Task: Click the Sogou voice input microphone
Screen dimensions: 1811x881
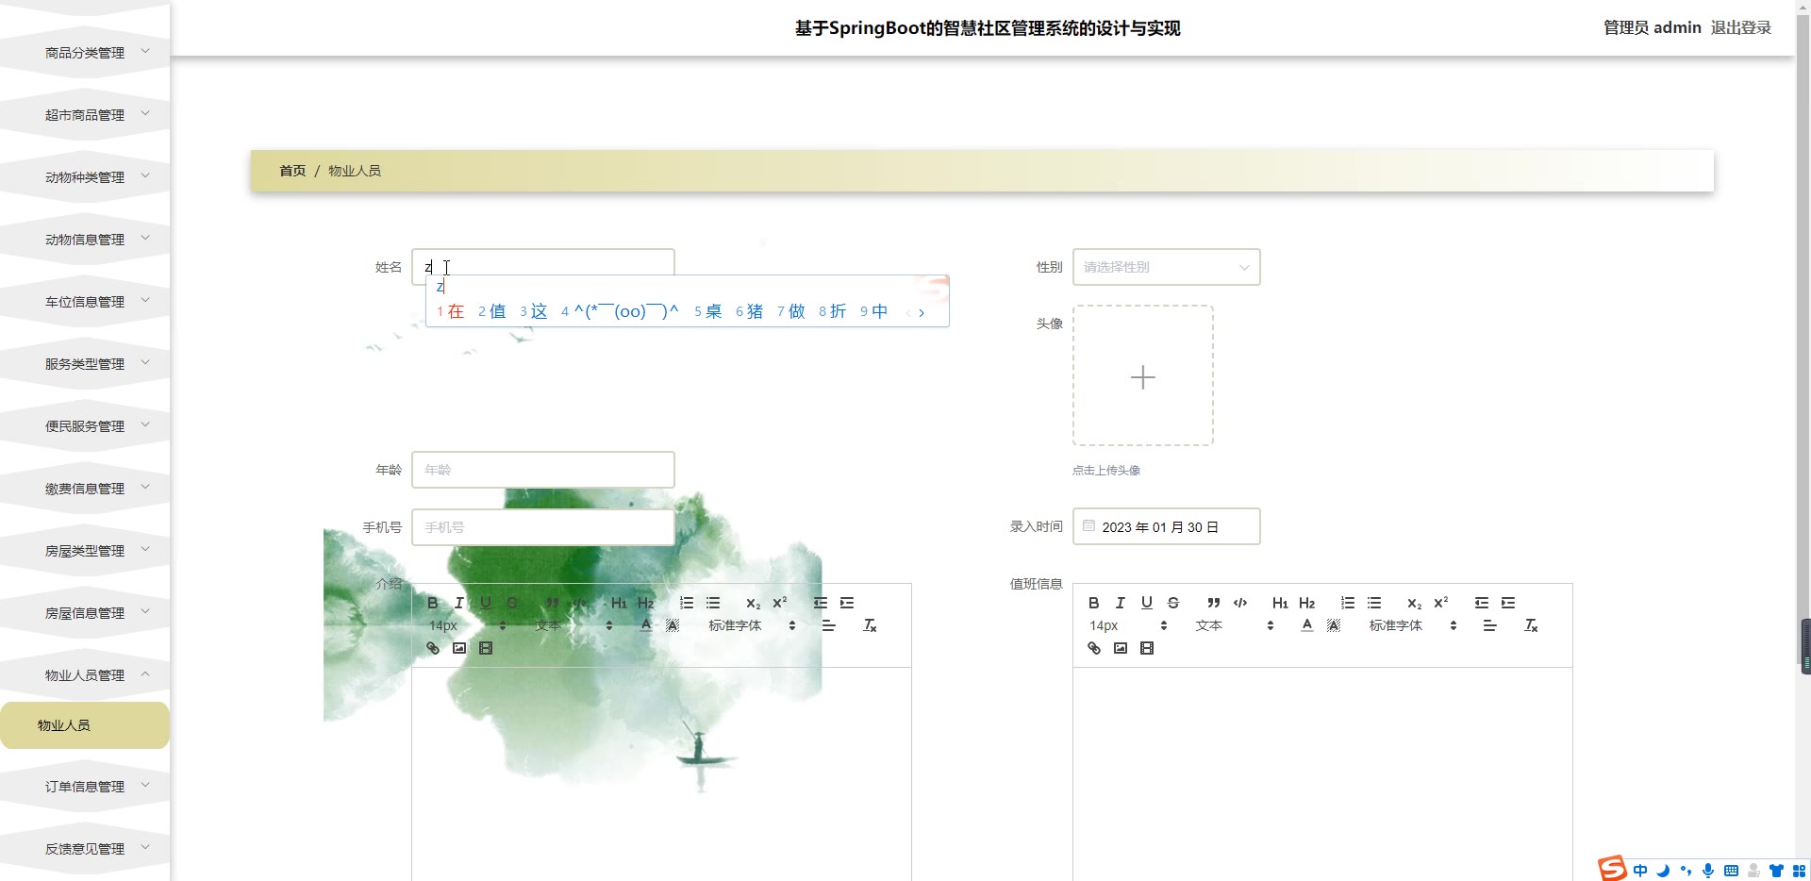Action: pos(1707,871)
